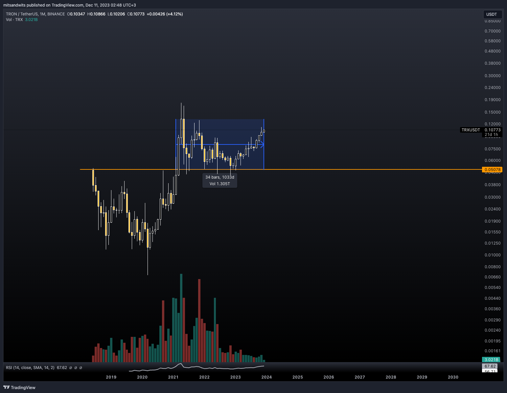Click the 0.07500 price axis label
Image resolution: width=507 pixels, height=393 pixels.
coord(493,149)
